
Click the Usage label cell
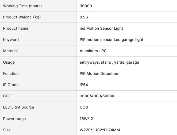click(x=9, y=62)
